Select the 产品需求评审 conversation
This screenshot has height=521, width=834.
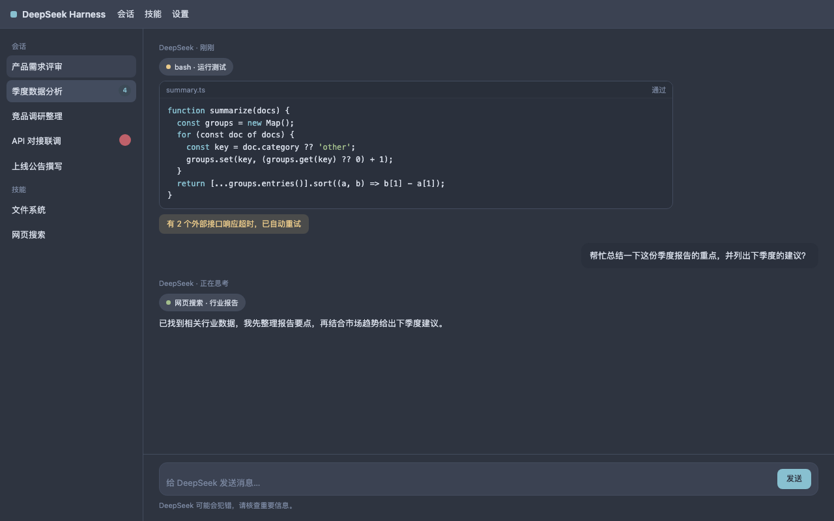tap(71, 66)
